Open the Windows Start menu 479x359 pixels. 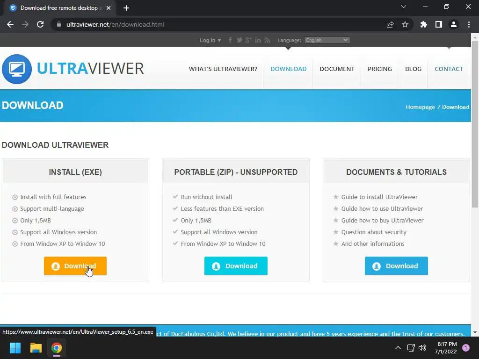pos(15,348)
